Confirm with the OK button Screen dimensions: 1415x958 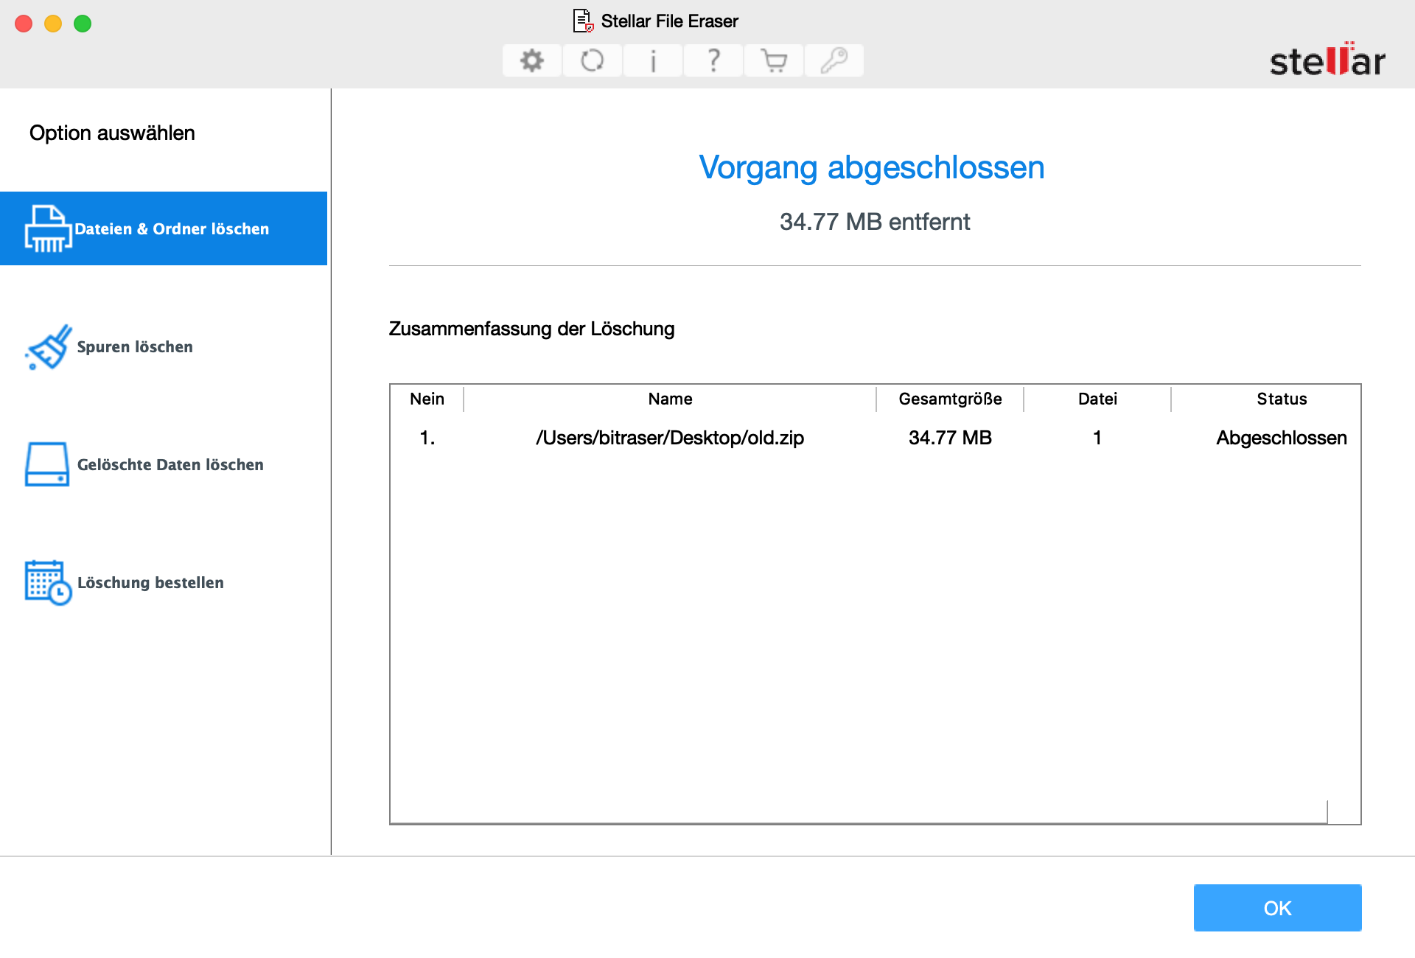click(1277, 908)
